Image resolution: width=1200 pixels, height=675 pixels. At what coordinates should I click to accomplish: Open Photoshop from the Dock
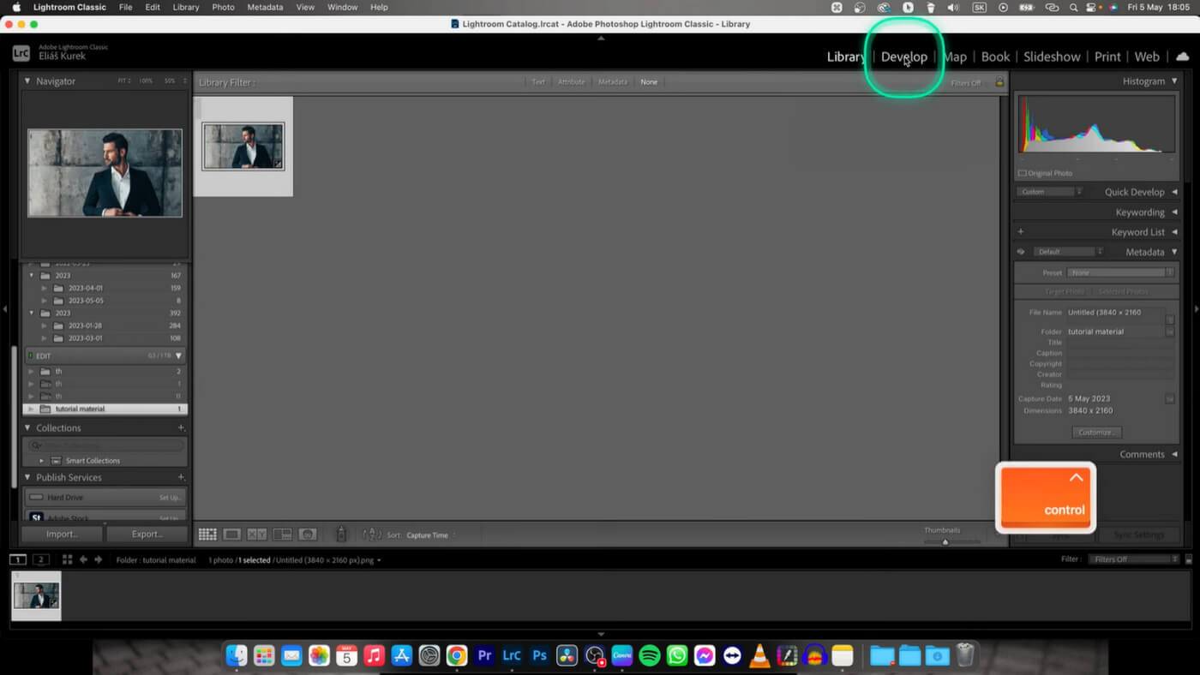click(539, 655)
